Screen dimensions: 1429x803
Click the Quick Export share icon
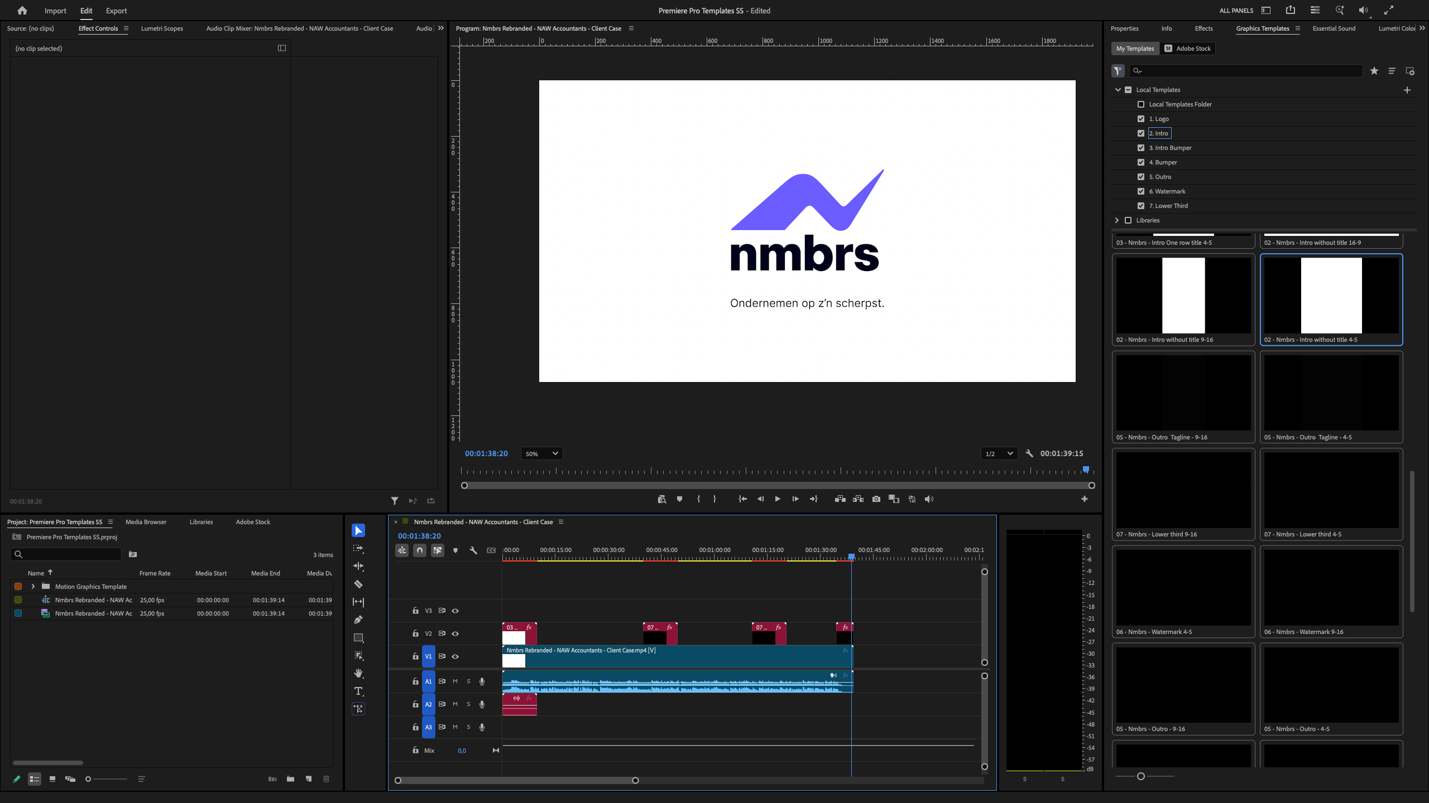tap(1291, 10)
